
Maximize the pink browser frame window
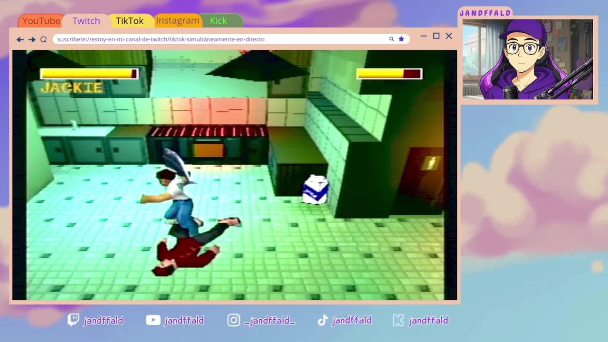(x=436, y=36)
